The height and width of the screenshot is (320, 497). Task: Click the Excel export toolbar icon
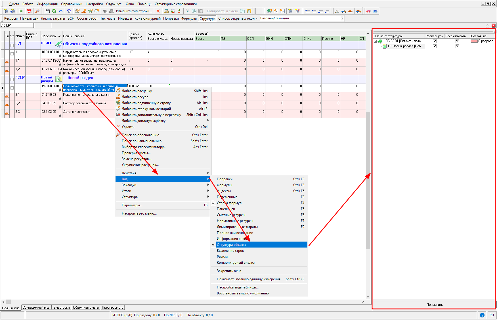tap(21, 11)
